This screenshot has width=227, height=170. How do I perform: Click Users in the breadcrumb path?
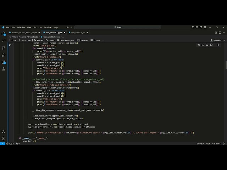(16, 37)
